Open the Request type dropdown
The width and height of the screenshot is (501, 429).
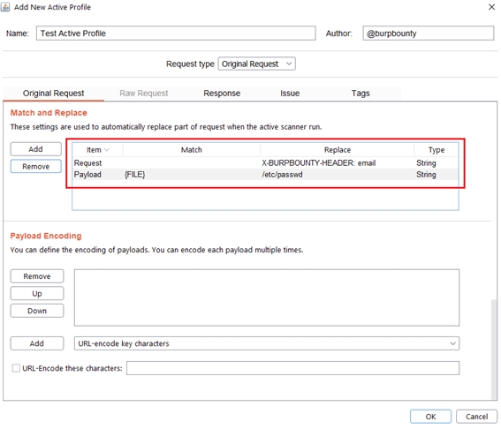[256, 64]
